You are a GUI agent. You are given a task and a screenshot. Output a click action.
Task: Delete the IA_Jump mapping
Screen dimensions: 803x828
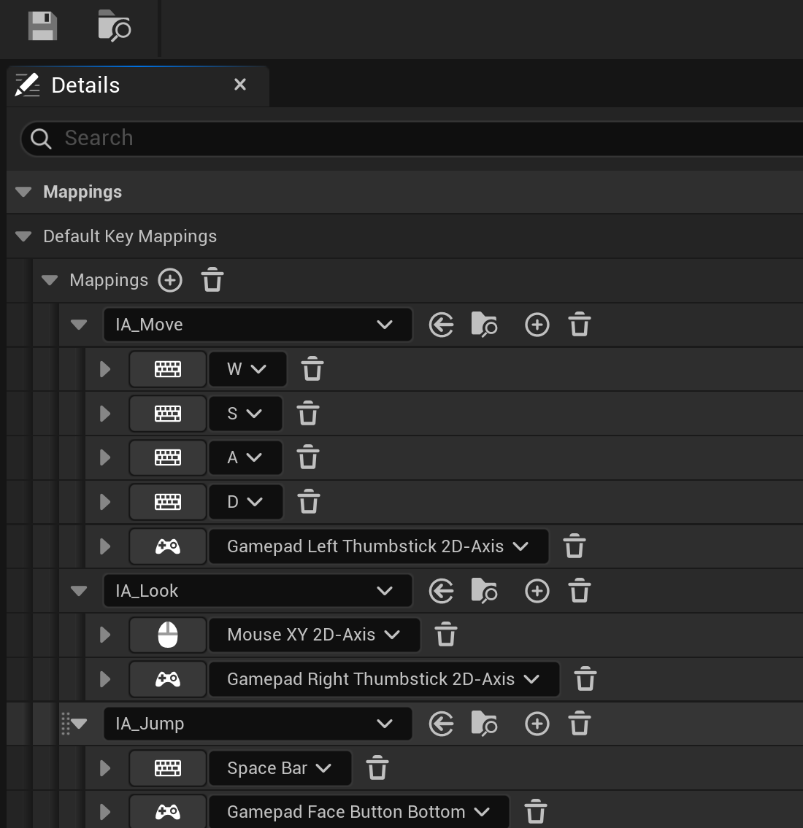click(580, 724)
